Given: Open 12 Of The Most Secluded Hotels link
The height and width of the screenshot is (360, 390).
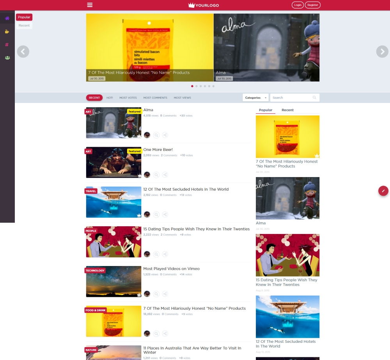Looking at the screenshot, I should pos(186,189).
